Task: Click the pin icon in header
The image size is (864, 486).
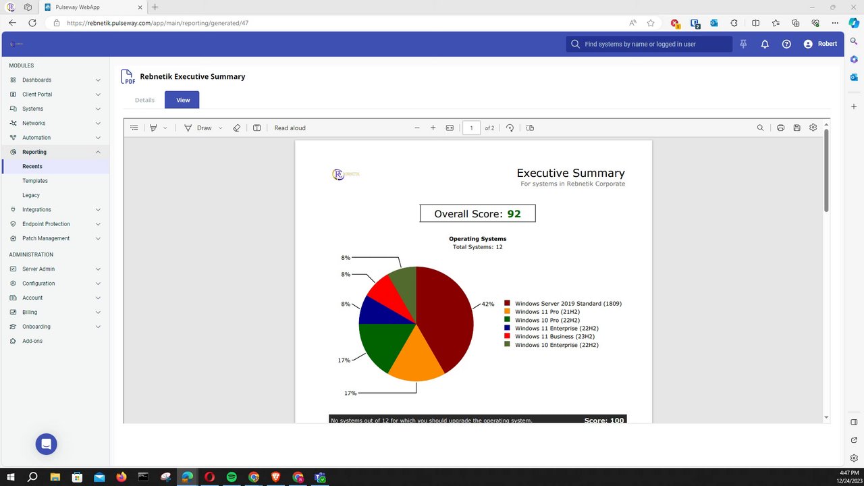Action: tap(743, 44)
